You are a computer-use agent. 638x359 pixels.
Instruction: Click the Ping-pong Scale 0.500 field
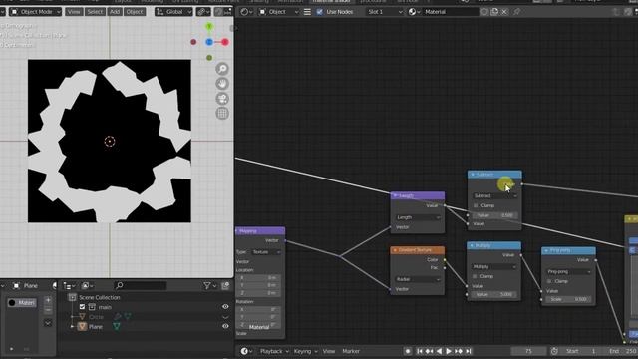coord(569,299)
